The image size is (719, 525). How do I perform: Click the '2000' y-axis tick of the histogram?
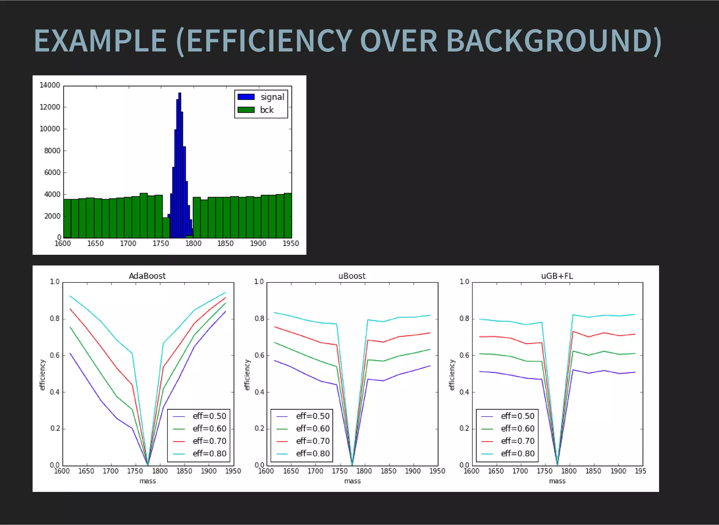pos(52,216)
